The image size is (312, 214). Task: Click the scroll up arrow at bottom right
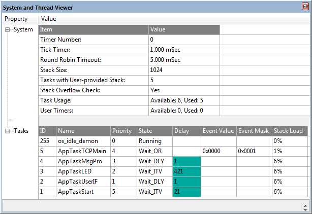tap(305, 205)
